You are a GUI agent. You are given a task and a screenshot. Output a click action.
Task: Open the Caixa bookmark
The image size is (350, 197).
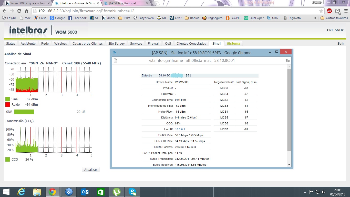click(x=40, y=18)
